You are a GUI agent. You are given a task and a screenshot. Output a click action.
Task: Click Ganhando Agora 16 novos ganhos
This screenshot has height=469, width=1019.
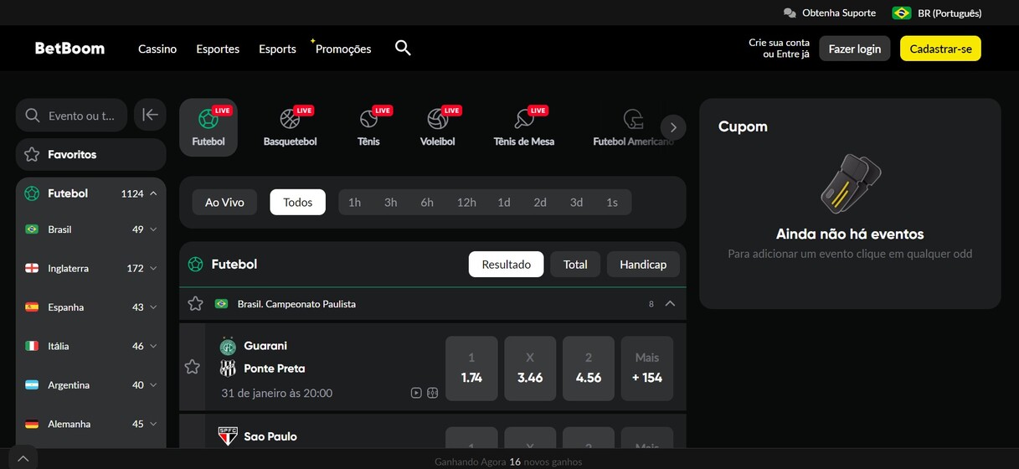coord(508,461)
